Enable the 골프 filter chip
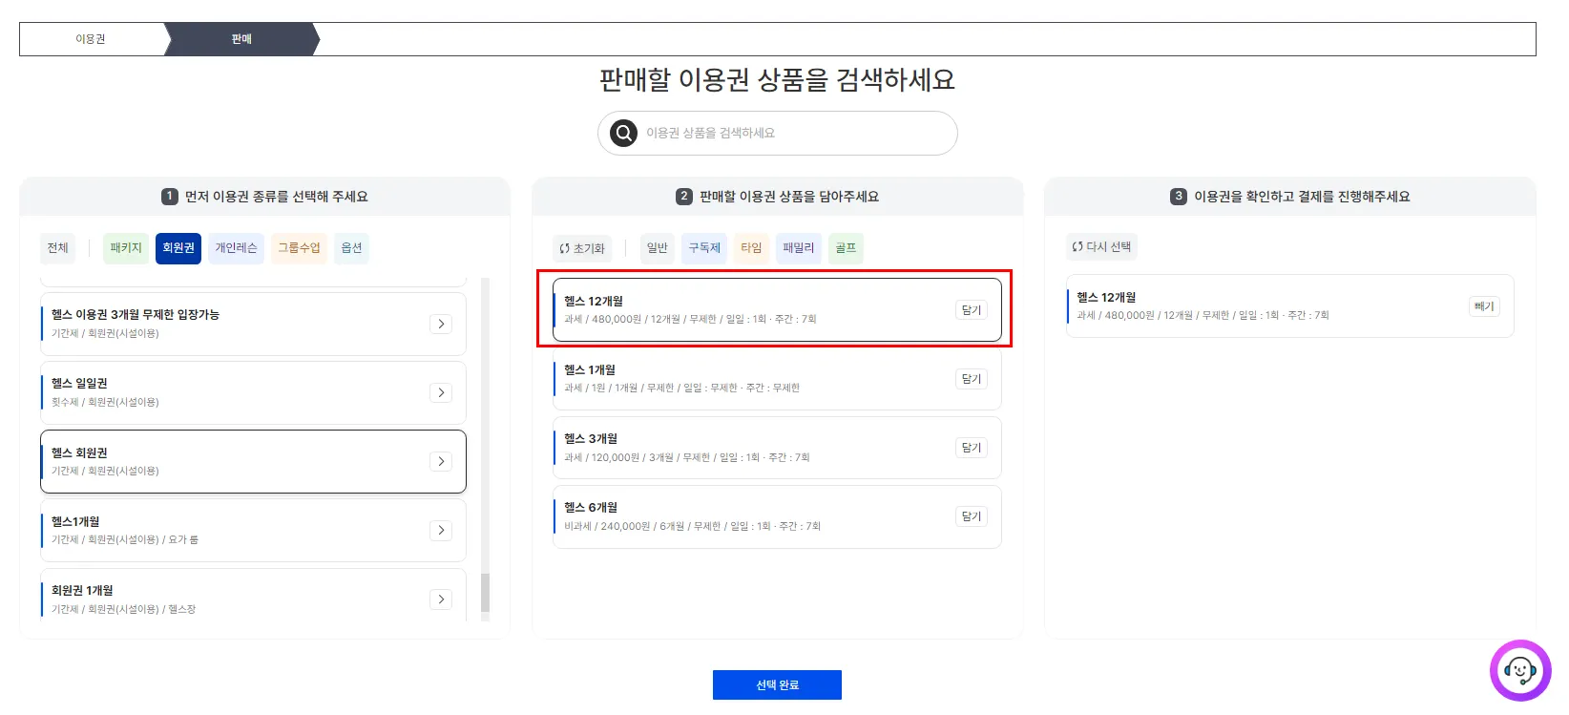Image resolution: width=1569 pixels, height=715 pixels. coord(846,248)
